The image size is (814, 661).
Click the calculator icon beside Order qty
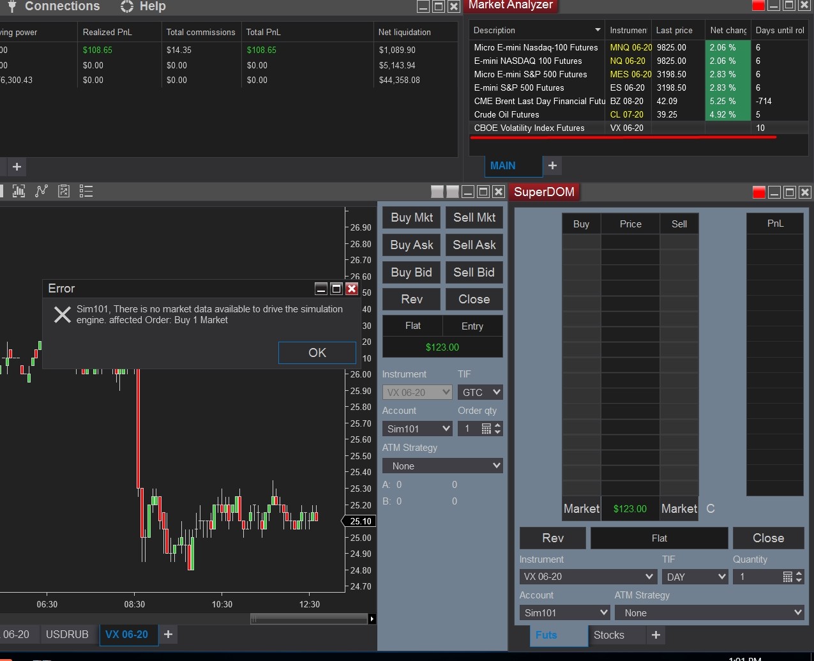[486, 429]
